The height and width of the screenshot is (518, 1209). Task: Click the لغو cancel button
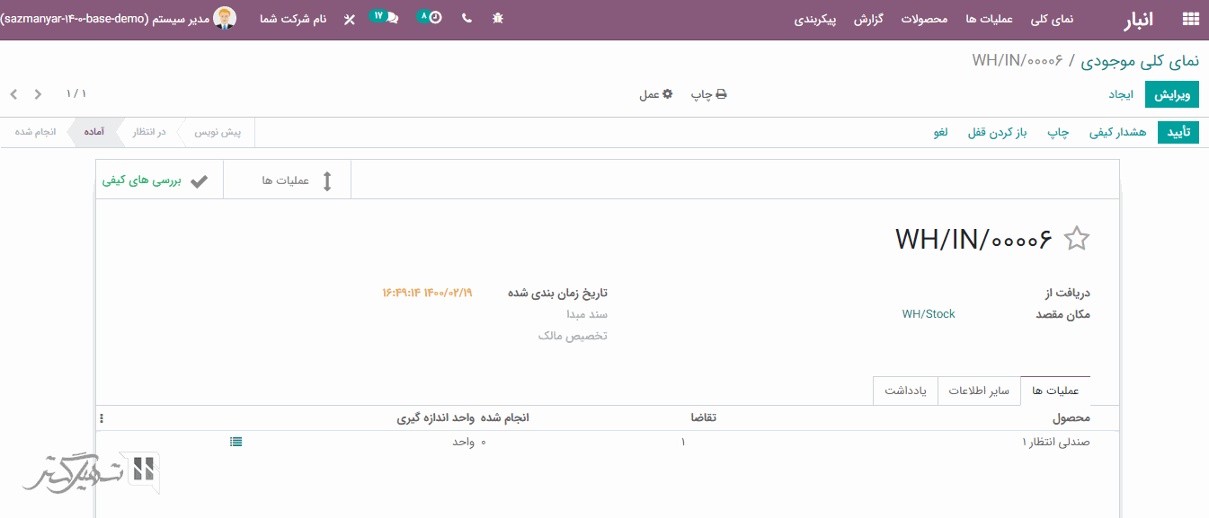(x=940, y=132)
